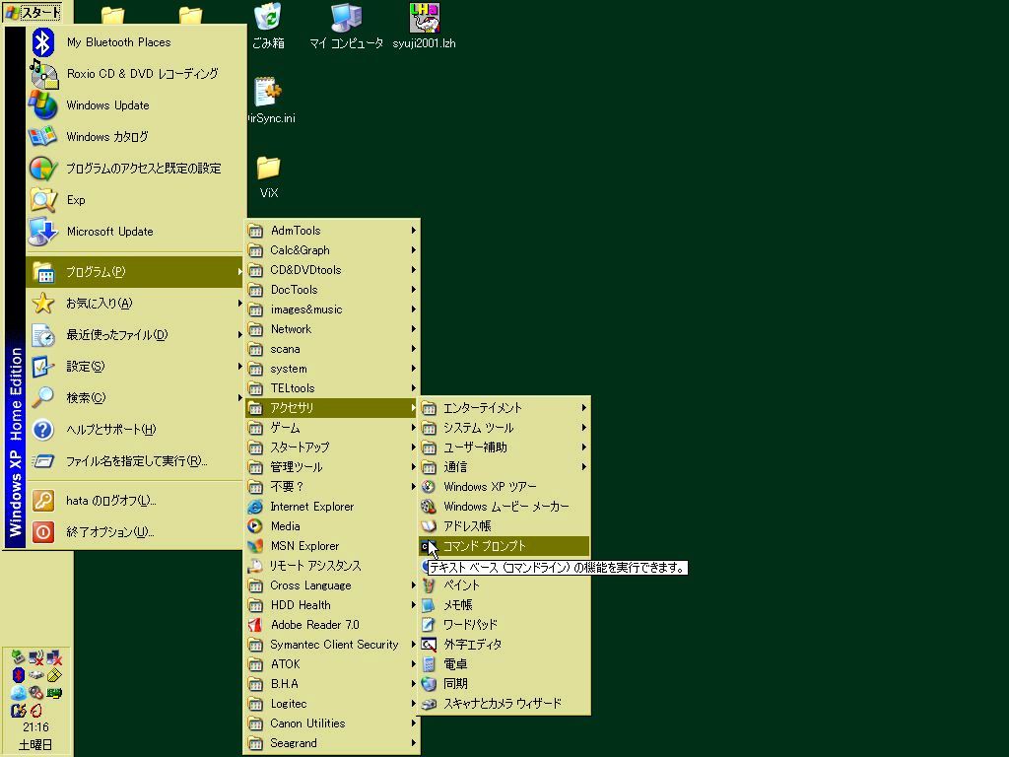Expand the Network submenu arrow
This screenshot has width=1009, height=757.
[x=414, y=329]
